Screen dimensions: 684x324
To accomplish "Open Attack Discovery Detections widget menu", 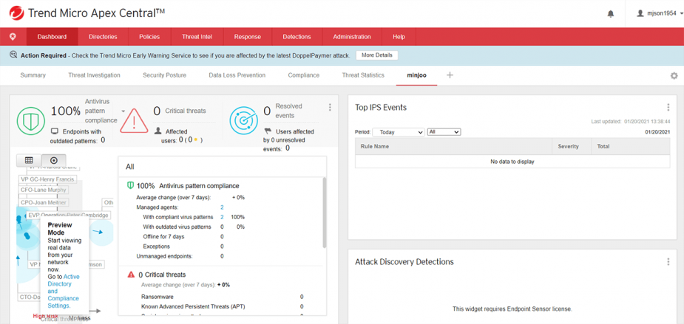I will [x=668, y=262].
